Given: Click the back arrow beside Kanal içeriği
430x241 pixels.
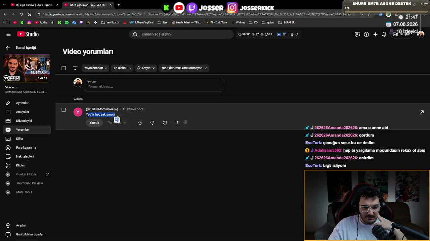Looking at the screenshot, I should [x=8, y=48].
